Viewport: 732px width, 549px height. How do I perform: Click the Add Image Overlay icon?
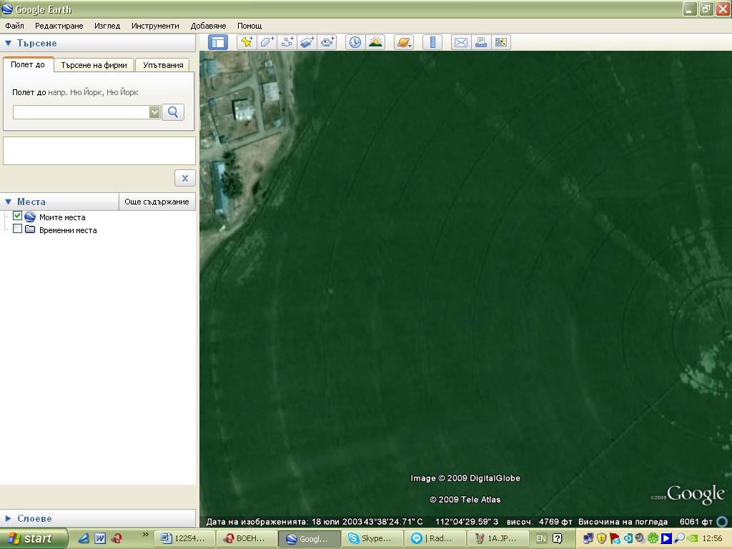pos(307,42)
